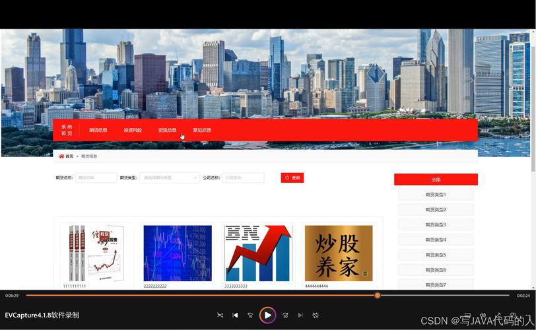Skip to next track in player

click(x=300, y=315)
